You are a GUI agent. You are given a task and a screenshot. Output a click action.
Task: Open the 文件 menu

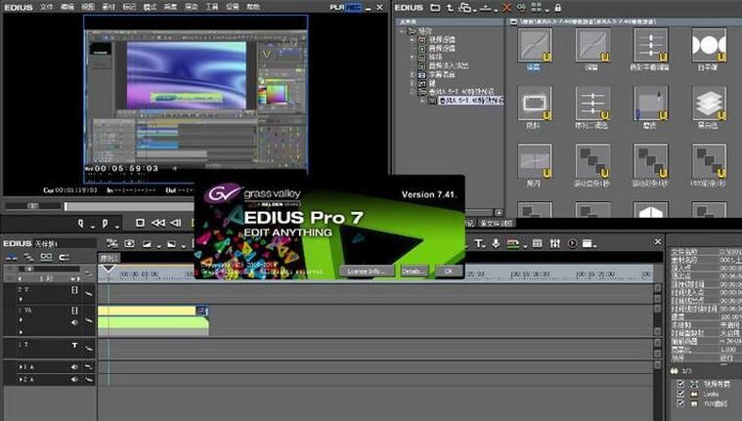(x=46, y=7)
